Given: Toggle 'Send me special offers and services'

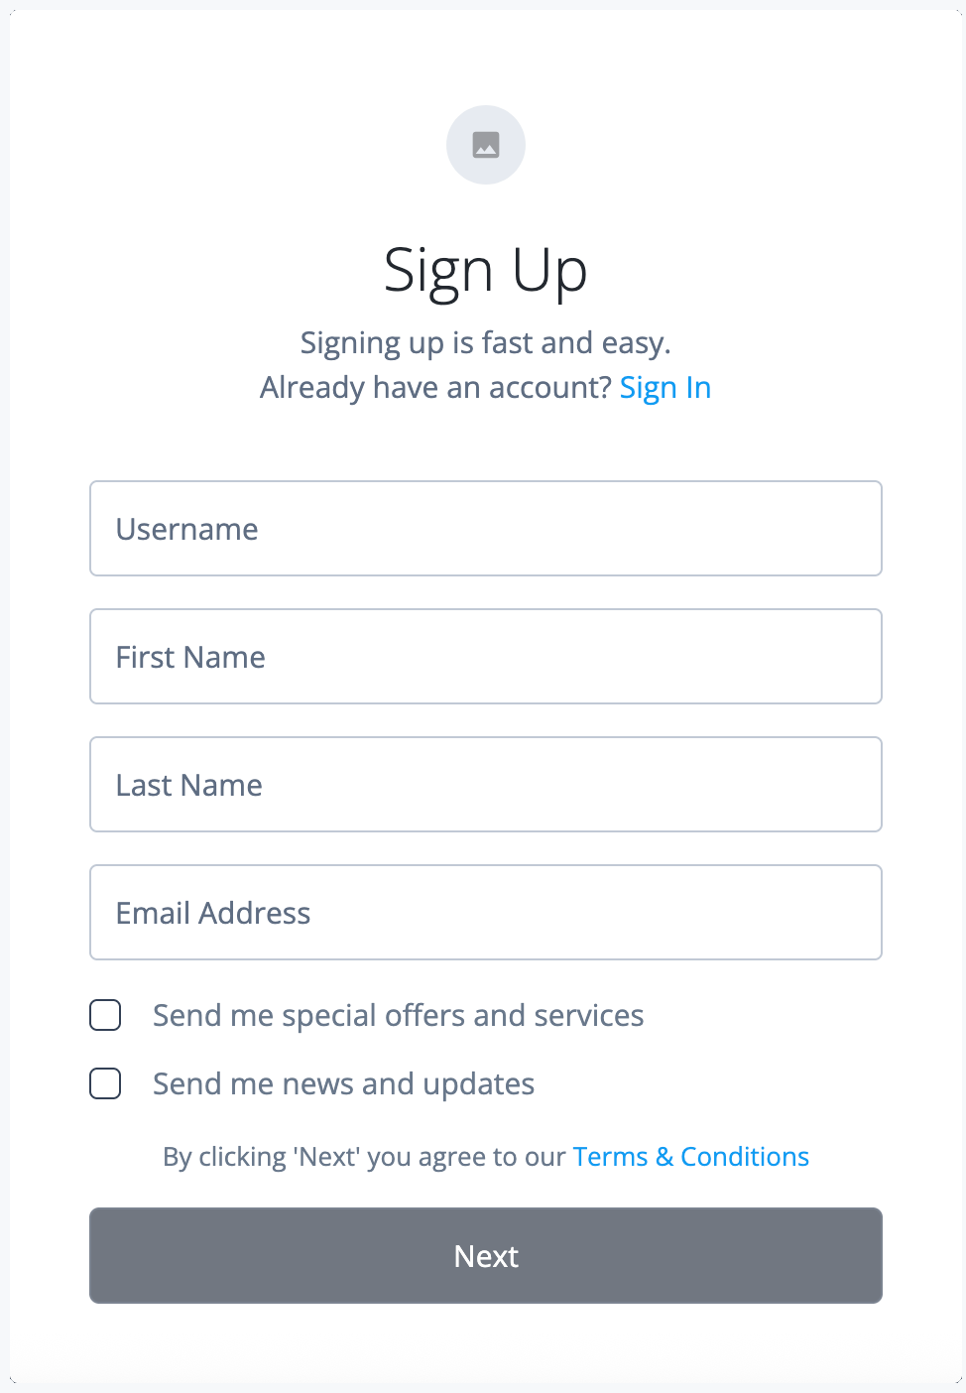Looking at the screenshot, I should pyautogui.click(x=104, y=1015).
